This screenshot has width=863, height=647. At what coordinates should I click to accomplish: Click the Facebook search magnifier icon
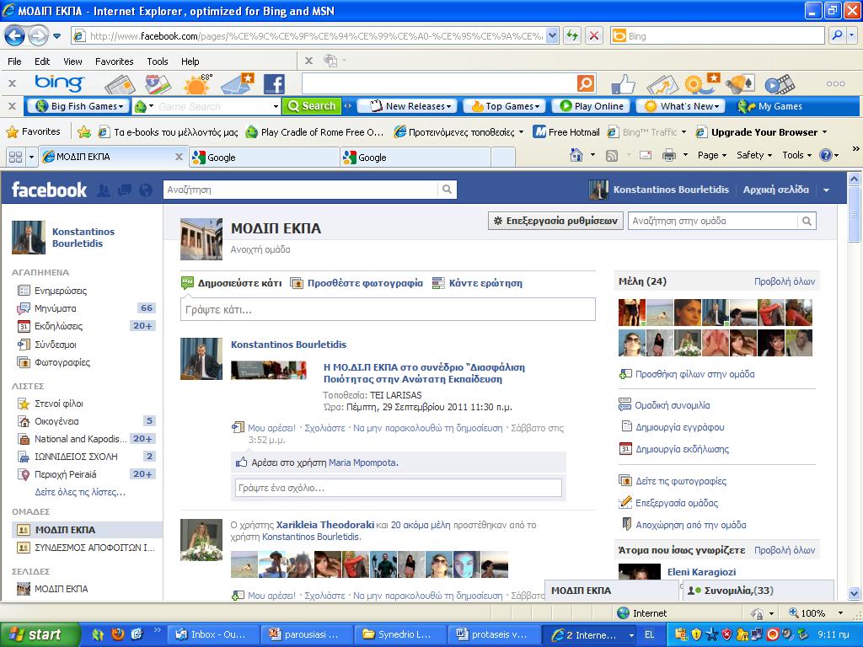pyautogui.click(x=447, y=190)
